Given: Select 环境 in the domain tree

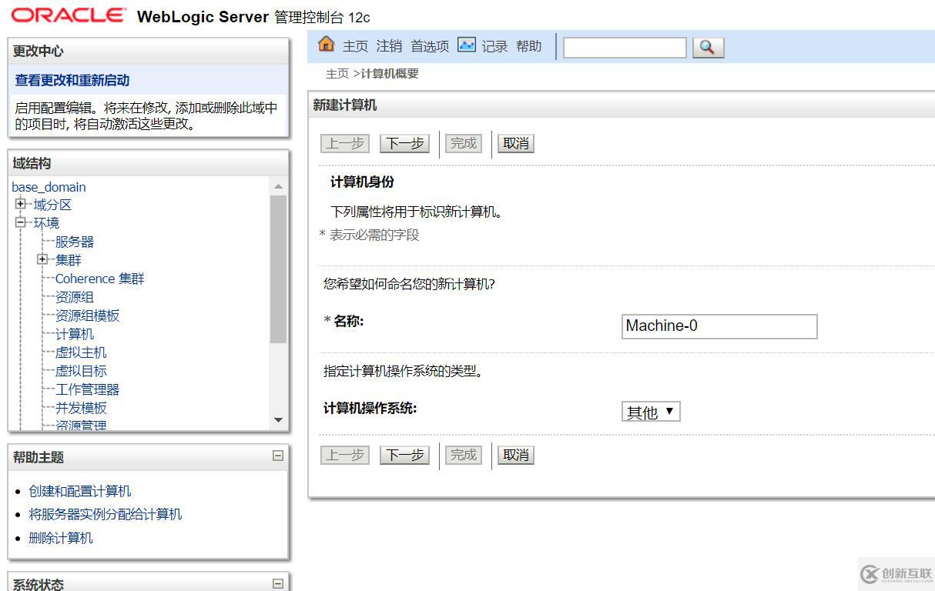Looking at the screenshot, I should tap(46, 223).
